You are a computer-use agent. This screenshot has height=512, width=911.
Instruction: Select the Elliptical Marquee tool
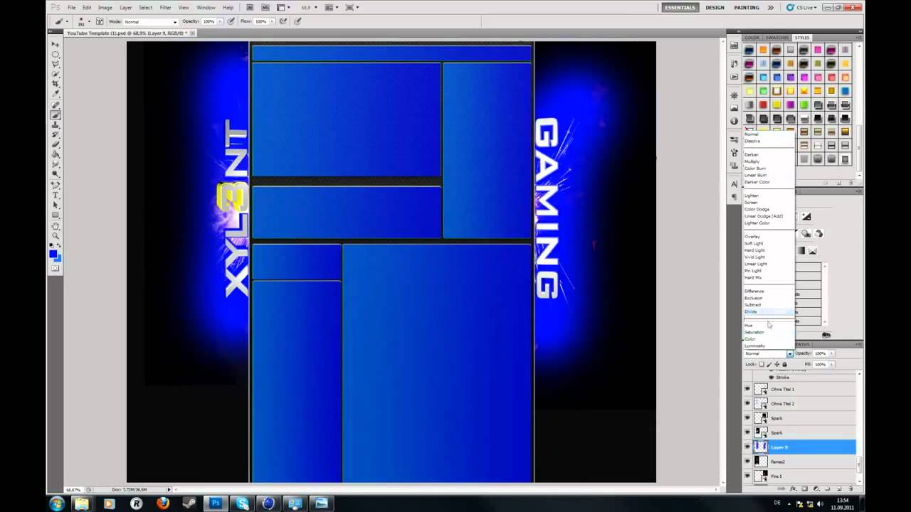(56, 55)
